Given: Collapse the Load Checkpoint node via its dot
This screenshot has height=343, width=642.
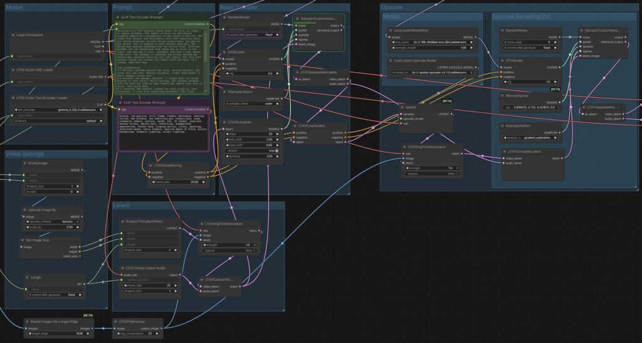Looking at the screenshot, I should pos(13,35).
